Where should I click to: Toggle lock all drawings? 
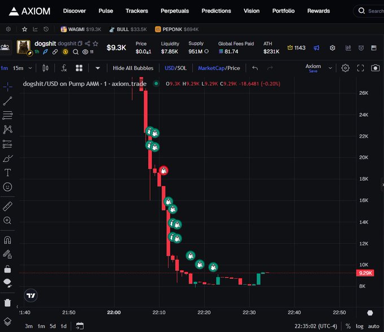(7, 269)
